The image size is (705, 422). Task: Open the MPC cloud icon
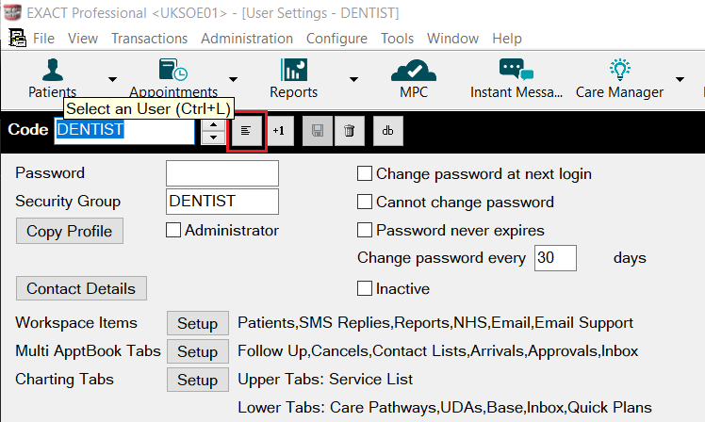[414, 71]
